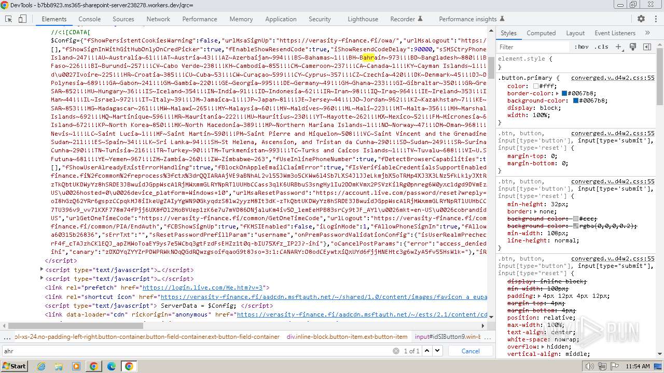Click the Performance insights tab's flask icon
Screen dimensions: 664x373
coord(502,19)
